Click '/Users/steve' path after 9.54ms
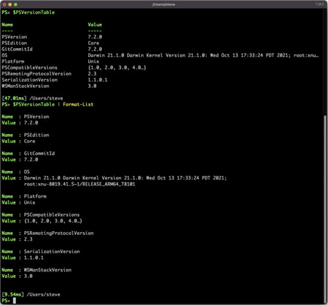Image resolution: width=328 pixels, height=305 pixels. pos(44,295)
